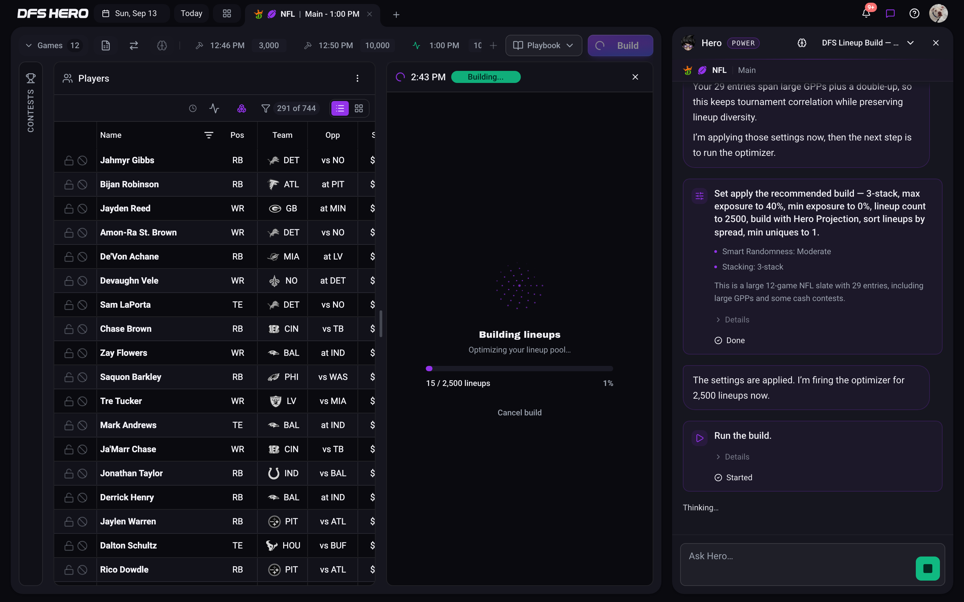Lock Jahmyr Gibbs
This screenshot has width=964, height=602.
(69, 161)
